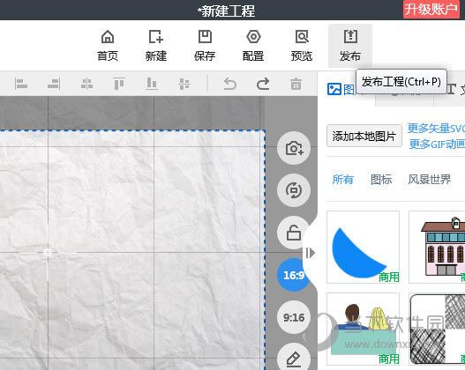Open 更多GIF动画 link
The width and height of the screenshot is (465, 370).
[437, 144]
